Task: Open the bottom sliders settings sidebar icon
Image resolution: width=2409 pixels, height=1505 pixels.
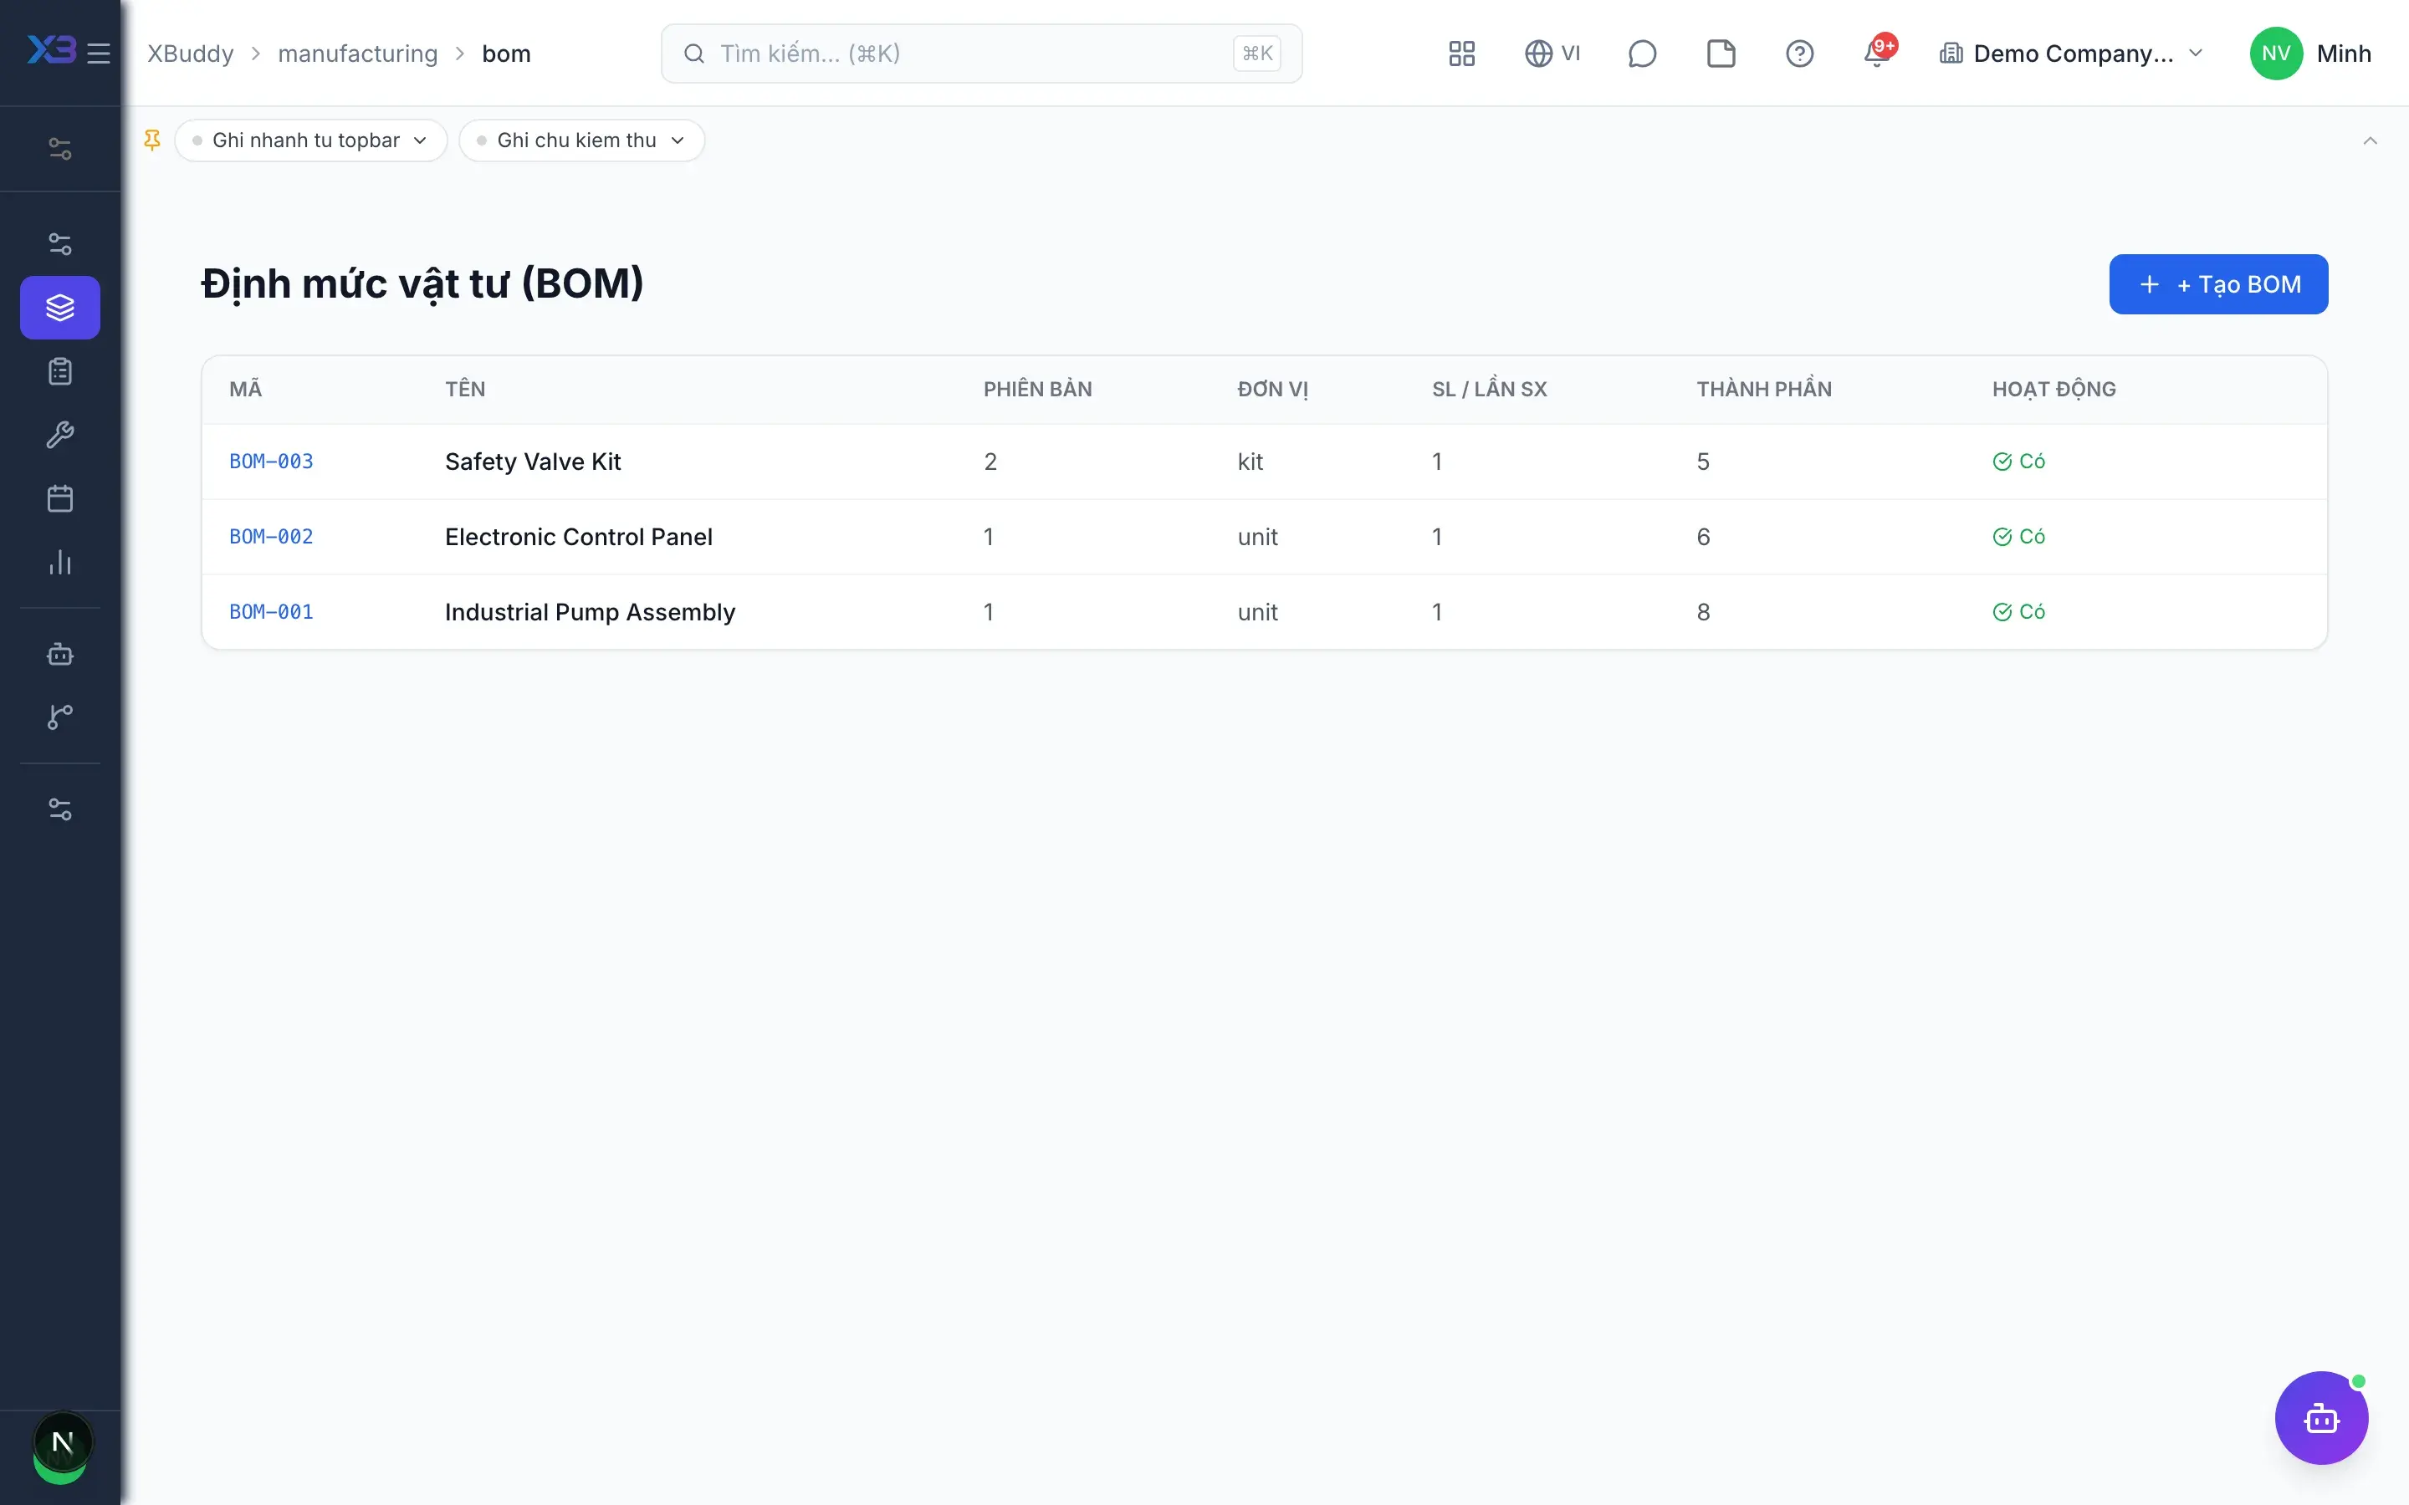Action: tap(59, 809)
